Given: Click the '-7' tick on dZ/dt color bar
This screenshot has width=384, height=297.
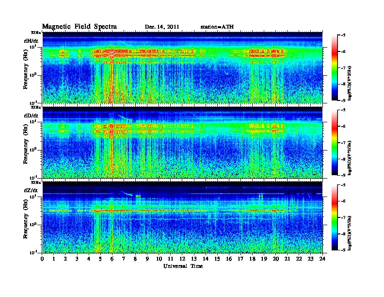Looking at the screenshot, I should point(343,217).
